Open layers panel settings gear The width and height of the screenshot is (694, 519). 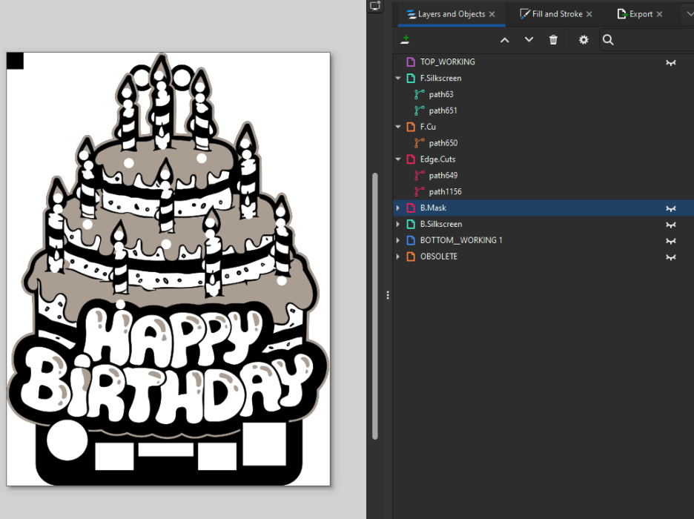(584, 40)
